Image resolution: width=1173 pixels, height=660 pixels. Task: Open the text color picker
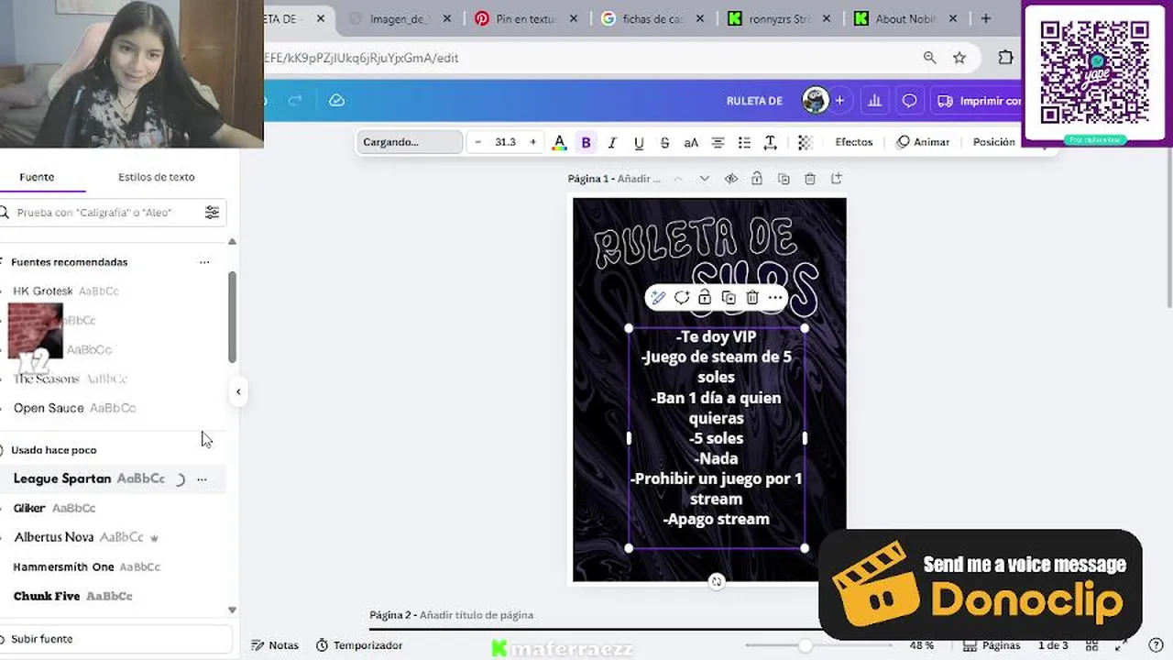pos(559,142)
